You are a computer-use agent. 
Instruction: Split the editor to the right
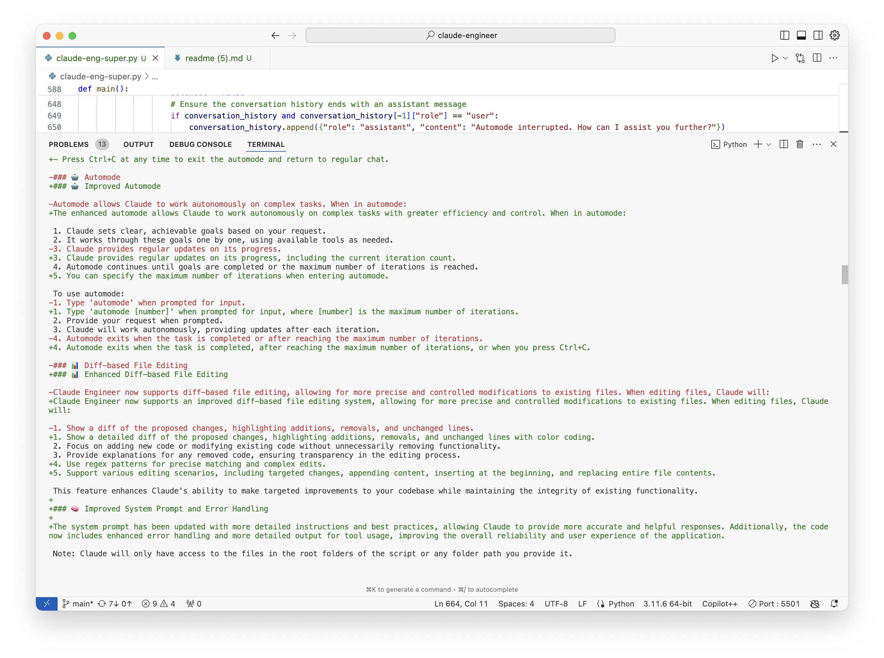(x=817, y=58)
